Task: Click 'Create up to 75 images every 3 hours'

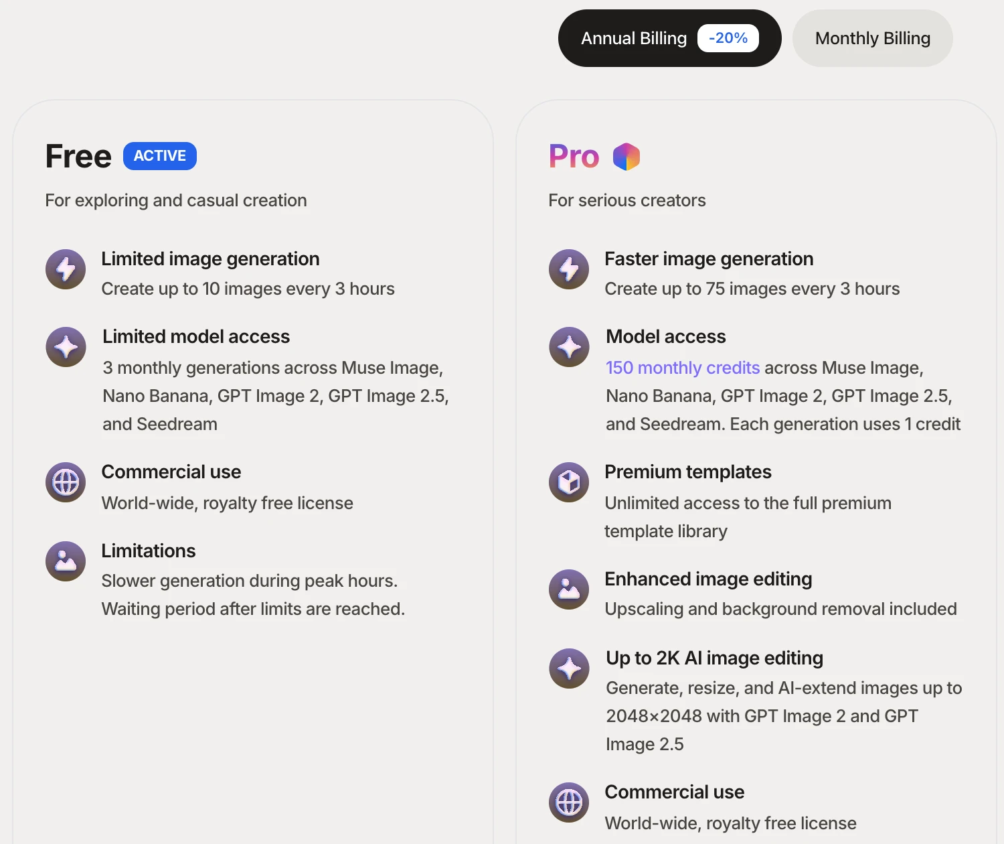Action: [752, 289]
